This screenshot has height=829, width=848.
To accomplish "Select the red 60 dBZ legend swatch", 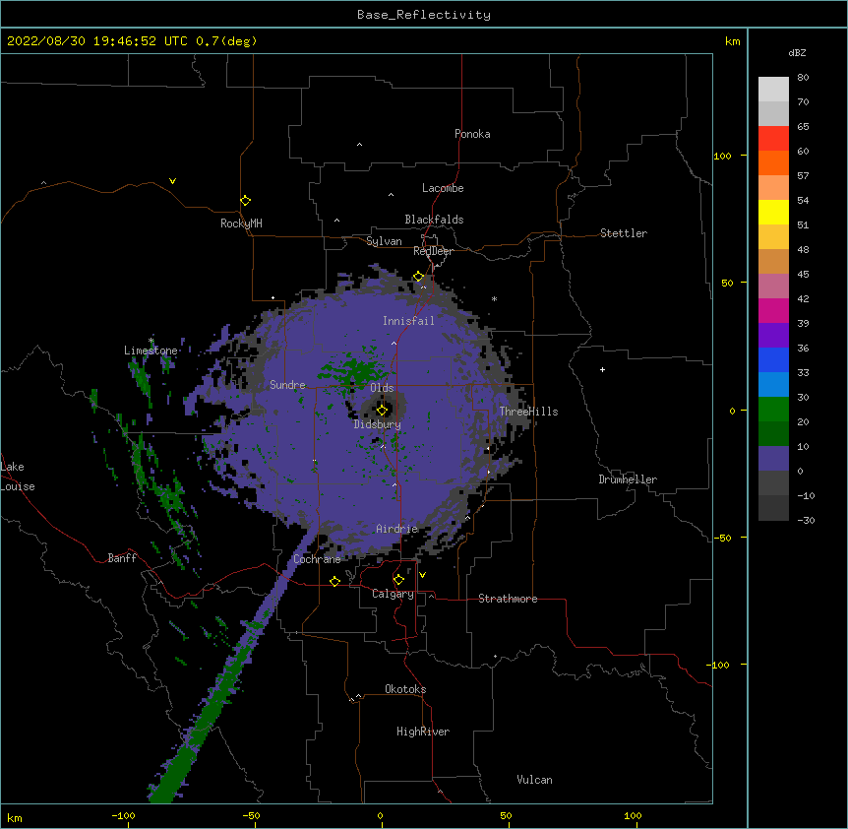I will tap(773, 138).
